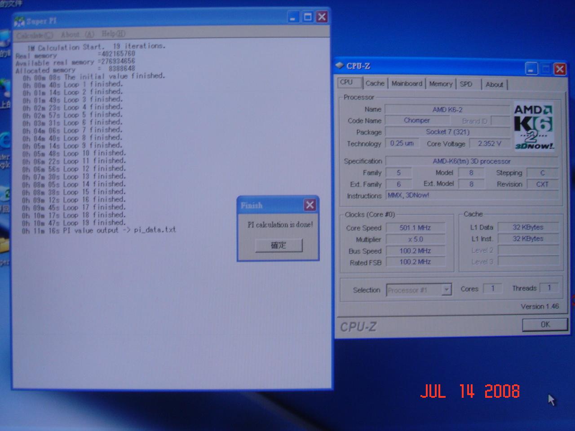This screenshot has height=431, width=575.
Task: Switch to the Cache tab
Action: [x=375, y=84]
